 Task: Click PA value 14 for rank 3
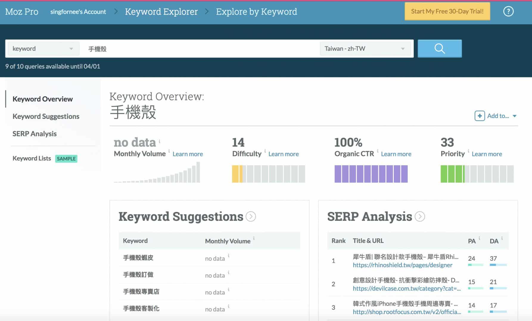(x=472, y=305)
